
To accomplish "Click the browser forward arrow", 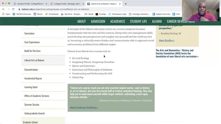I will pyautogui.click(x=8, y=9).
